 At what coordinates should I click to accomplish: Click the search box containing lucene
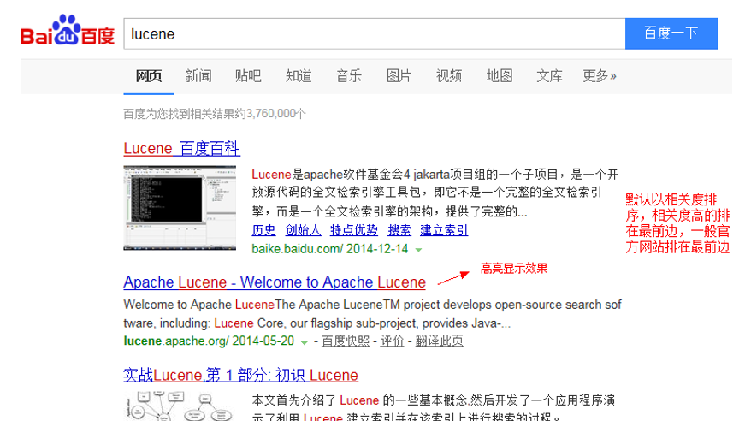(375, 33)
